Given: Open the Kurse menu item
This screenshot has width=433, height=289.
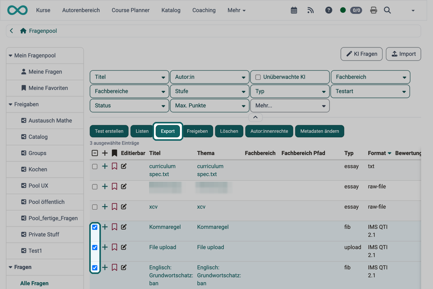Looking at the screenshot, I should pyautogui.click(x=43, y=10).
